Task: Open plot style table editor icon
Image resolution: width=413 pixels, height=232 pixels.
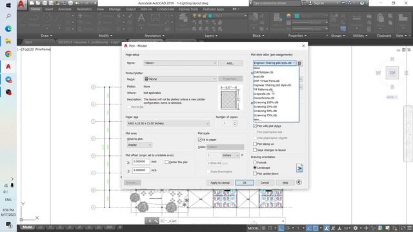Action: coord(299,63)
